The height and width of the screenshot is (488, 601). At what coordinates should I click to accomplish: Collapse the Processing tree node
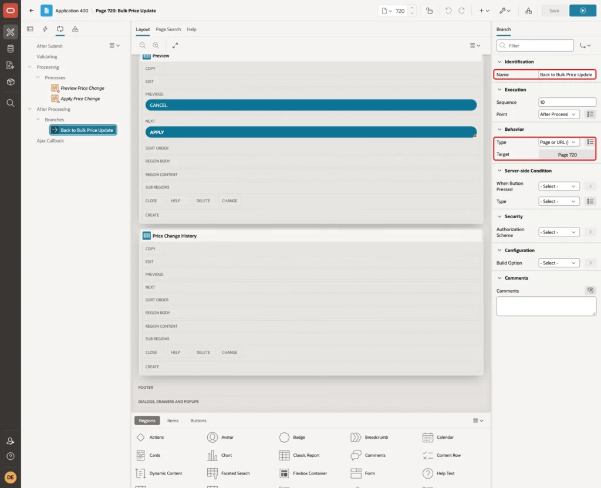30,67
